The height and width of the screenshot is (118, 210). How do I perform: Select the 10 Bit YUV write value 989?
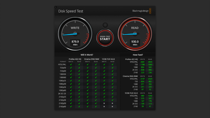(142, 96)
